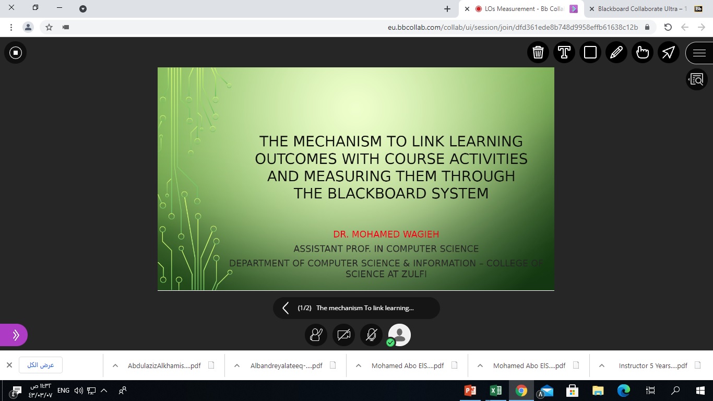This screenshot has width=713, height=401.
Task: View site info via lock icon
Action: [647, 27]
